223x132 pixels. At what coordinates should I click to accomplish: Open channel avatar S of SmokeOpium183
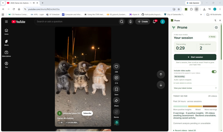59,113
